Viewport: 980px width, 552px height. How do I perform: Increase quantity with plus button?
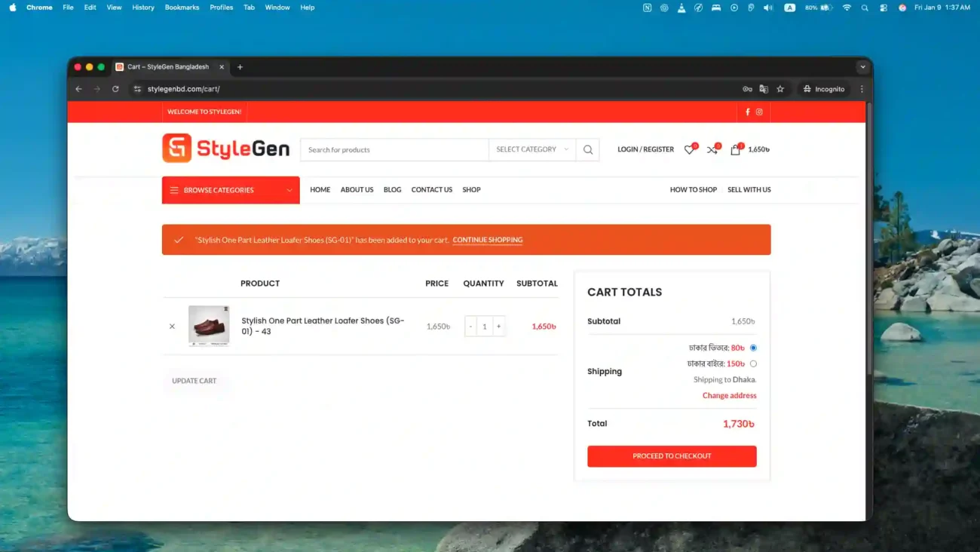pyautogui.click(x=499, y=327)
